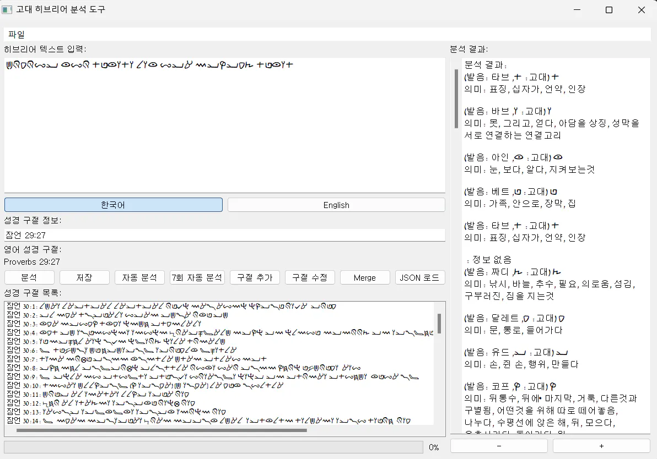
Task: Click the minus zoom button
Action: [x=499, y=446]
